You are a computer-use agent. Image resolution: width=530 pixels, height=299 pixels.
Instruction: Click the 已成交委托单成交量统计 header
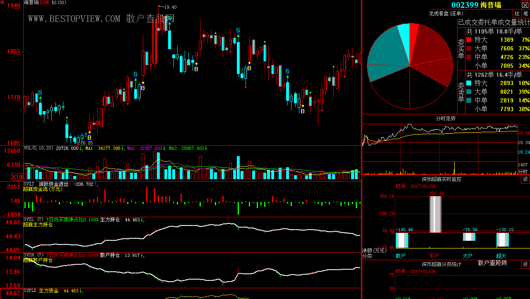point(494,22)
